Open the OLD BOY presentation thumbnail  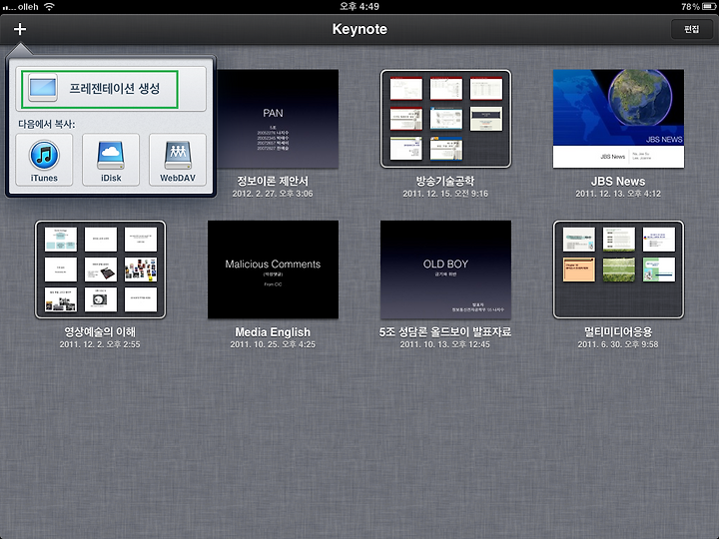(x=445, y=269)
